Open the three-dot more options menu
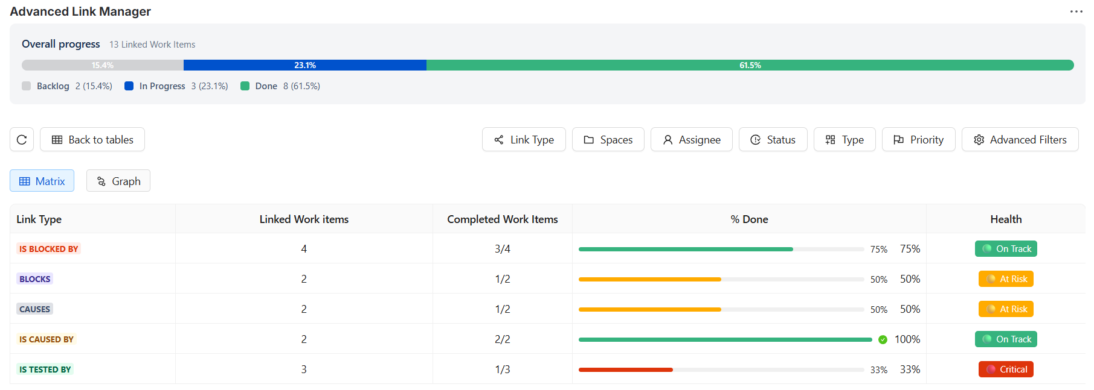The image size is (1094, 390). [1076, 11]
